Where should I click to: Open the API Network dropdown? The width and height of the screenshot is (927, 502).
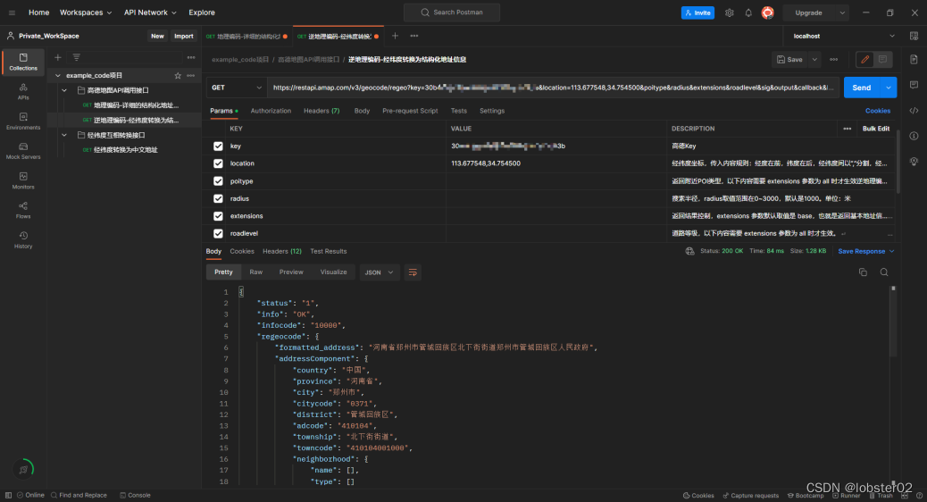point(149,13)
